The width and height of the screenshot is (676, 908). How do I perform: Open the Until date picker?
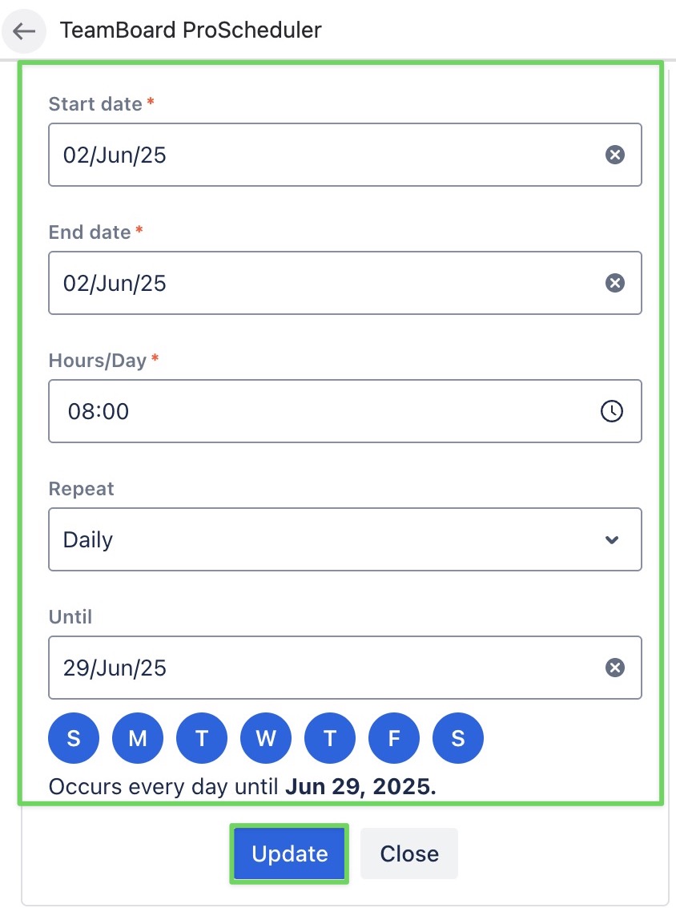click(240, 667)
